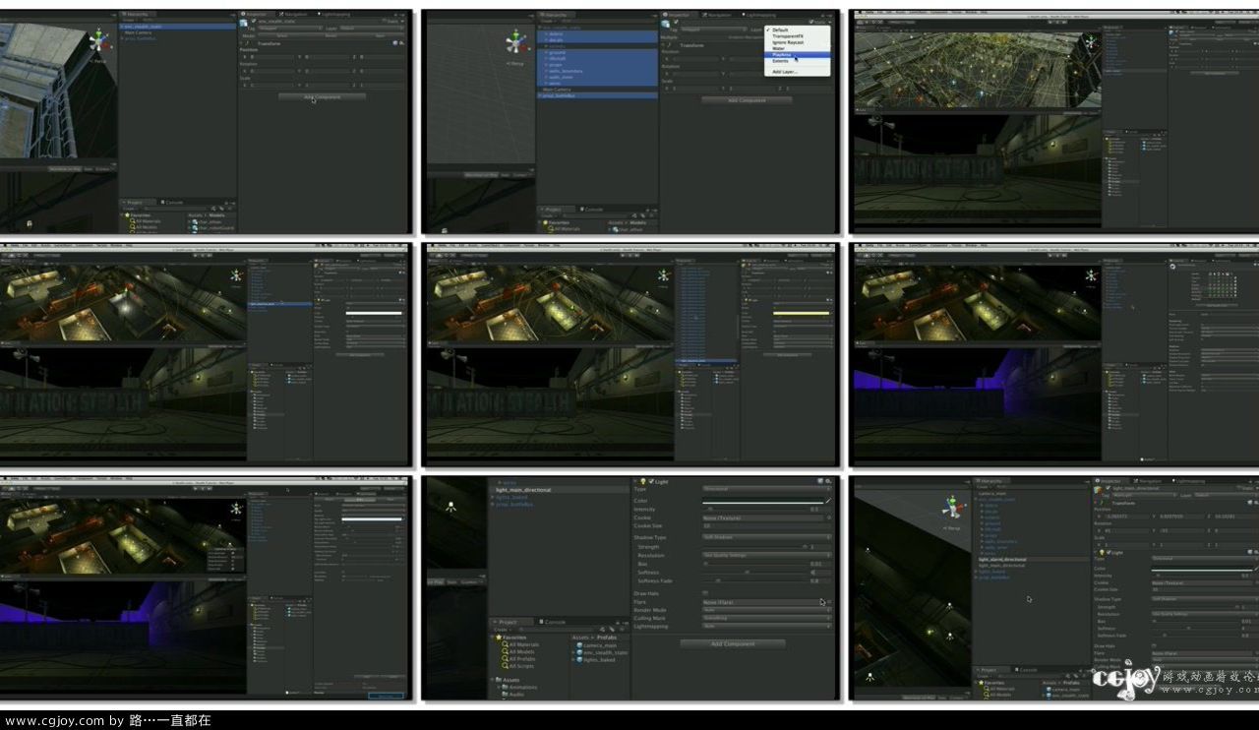1259x730 pixels.
Task: Open the Render Mode dropdown in the close-up thumbnail
Action: (766, 610)
